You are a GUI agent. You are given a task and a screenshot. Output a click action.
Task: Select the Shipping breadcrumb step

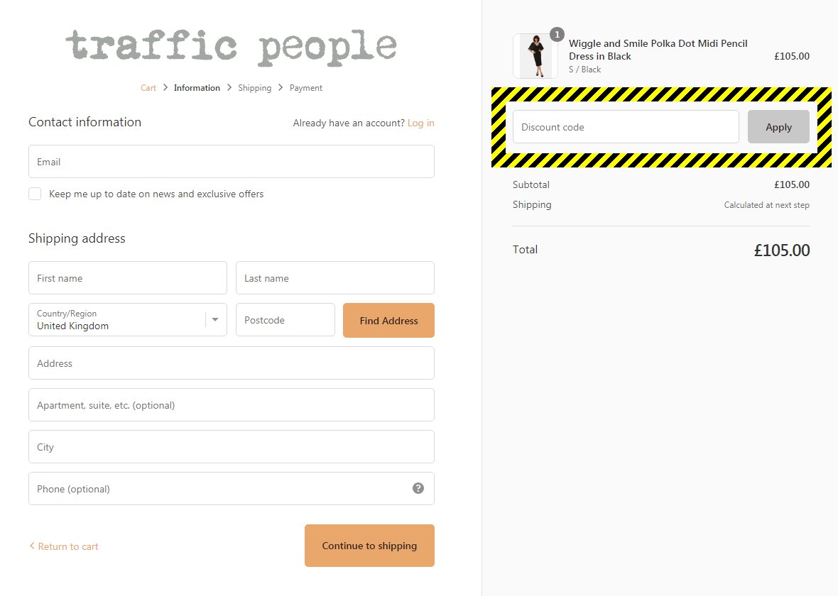(x=254, y=88)
